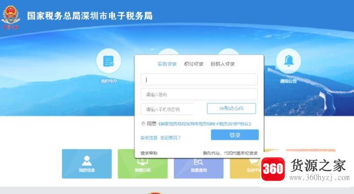Open the electronic tax bureau user agreement link

point(205,124)
